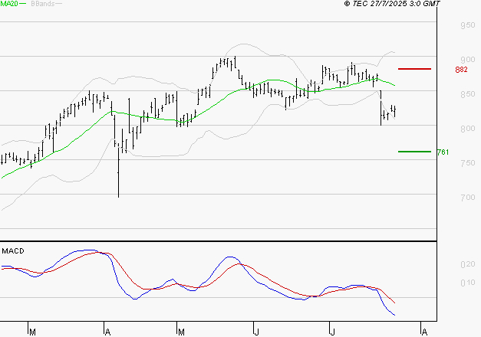
Task: Click the 700 price axis label
Action: pyautogui.click(x=466, y=198)
